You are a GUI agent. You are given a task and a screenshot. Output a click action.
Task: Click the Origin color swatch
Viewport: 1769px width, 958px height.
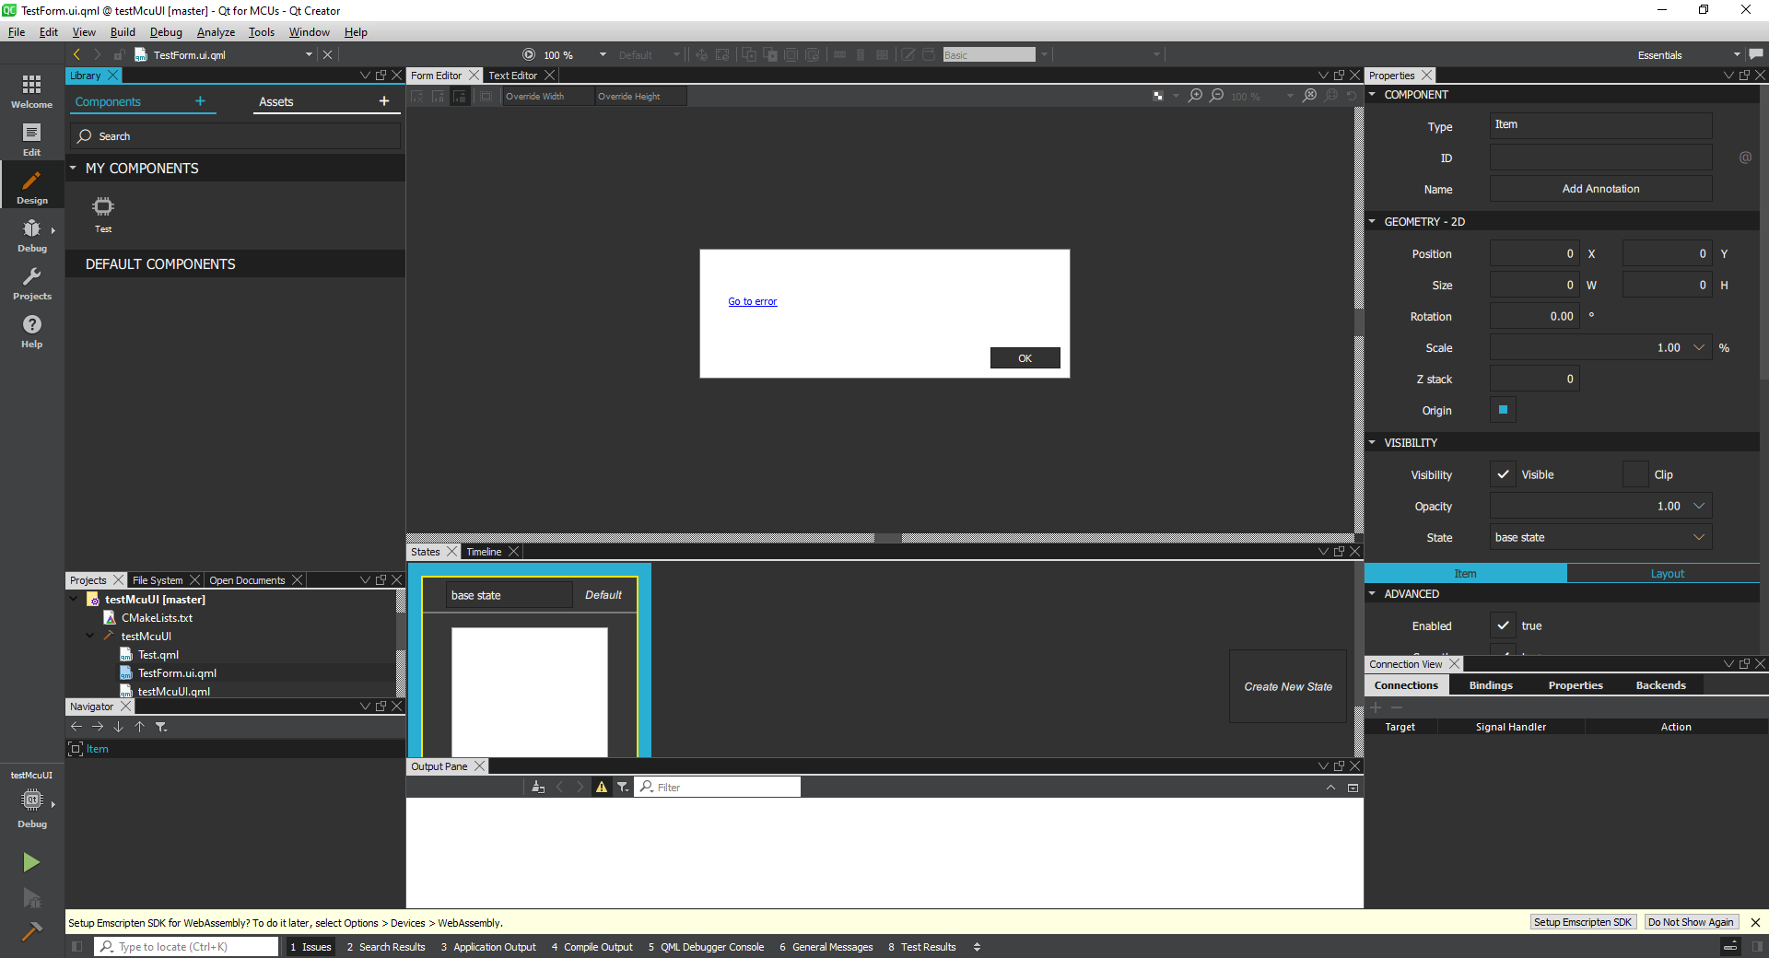(1503, 410)
